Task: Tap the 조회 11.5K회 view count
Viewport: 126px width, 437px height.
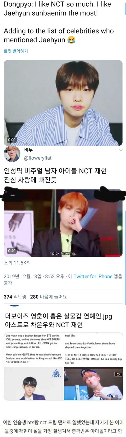Action: (17, 263)
